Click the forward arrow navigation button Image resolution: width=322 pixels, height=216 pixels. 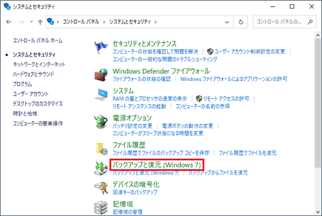click(x=21, y=22)
